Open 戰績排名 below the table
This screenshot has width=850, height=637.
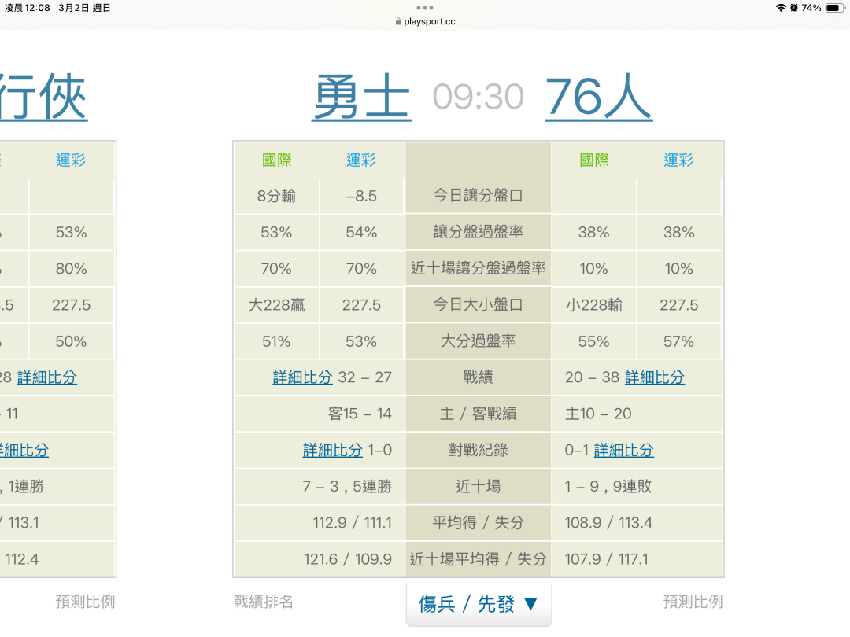[264, 602]
